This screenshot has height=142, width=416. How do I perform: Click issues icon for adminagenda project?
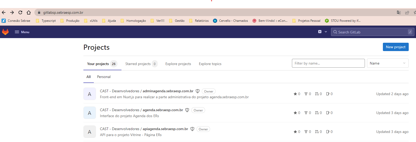coord(328,94)
